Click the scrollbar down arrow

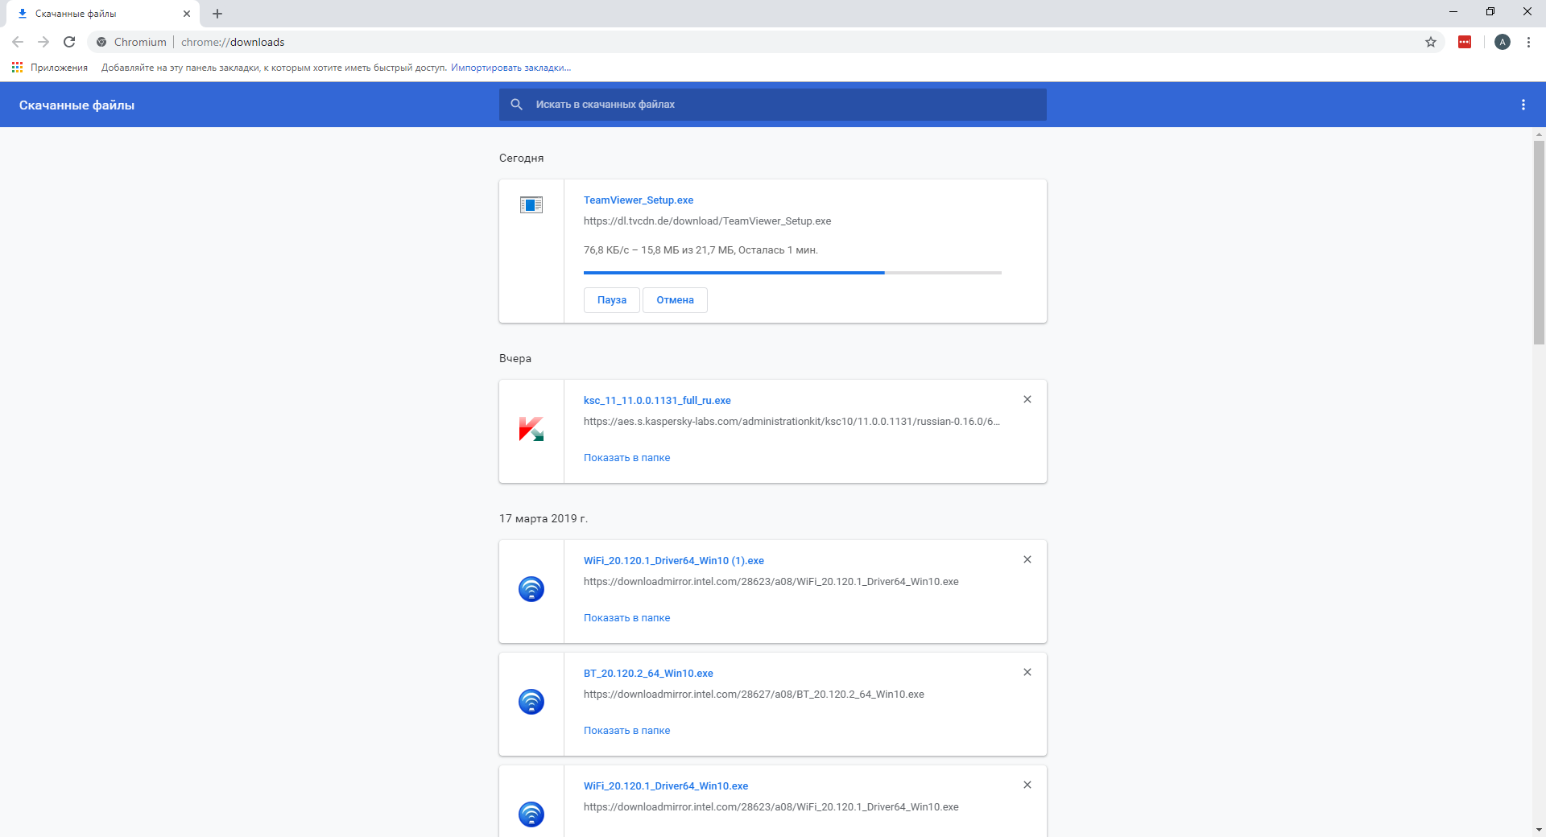(1539, 830)
